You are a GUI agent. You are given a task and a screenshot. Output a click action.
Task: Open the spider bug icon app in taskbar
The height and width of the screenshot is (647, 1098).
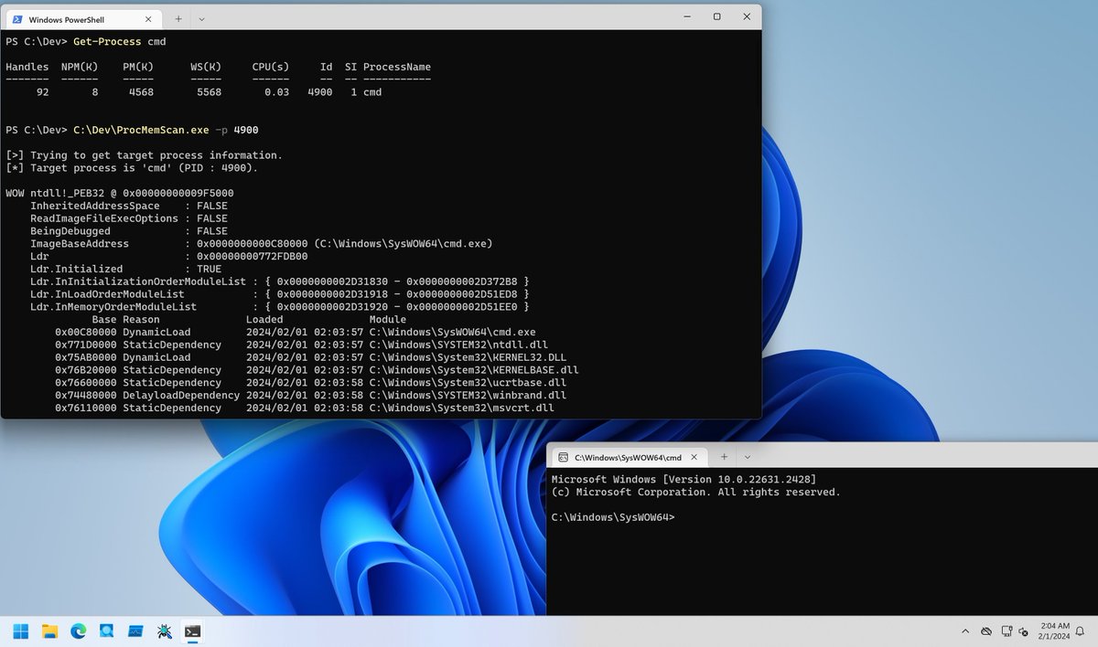164,631
